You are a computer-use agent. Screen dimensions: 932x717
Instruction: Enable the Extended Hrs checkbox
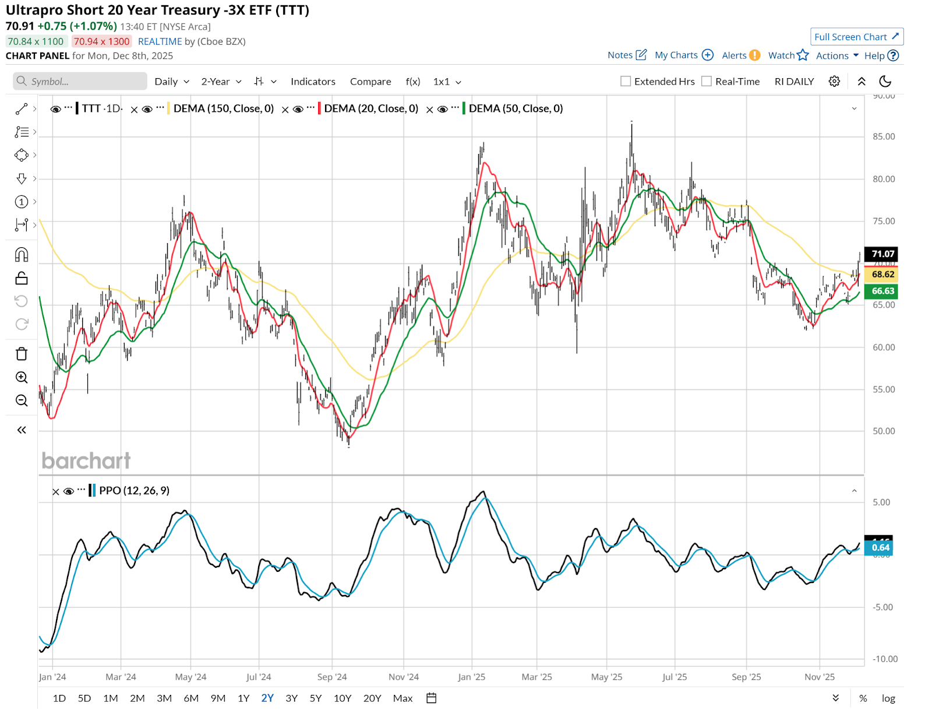pyautogui.click(x=626, y=82)
